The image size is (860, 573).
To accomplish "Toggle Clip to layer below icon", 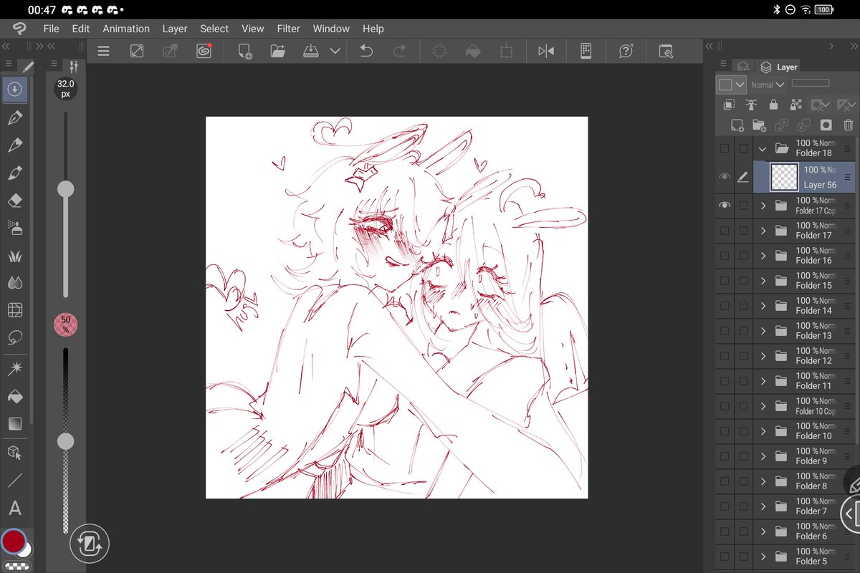I will [730, 105].
